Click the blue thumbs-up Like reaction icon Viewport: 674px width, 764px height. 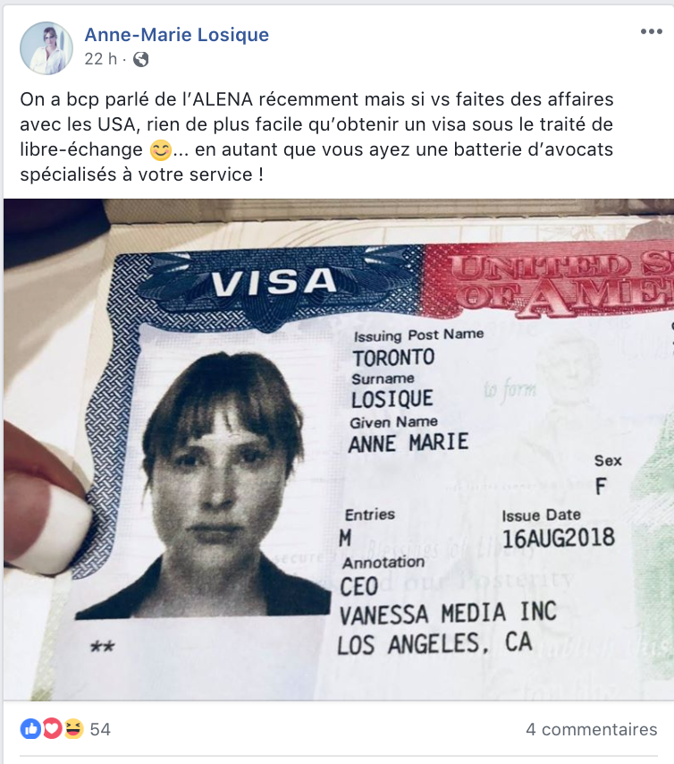(30, 729)
